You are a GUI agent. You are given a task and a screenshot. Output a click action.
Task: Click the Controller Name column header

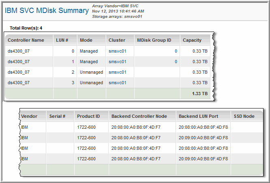(x=26, y=40)
